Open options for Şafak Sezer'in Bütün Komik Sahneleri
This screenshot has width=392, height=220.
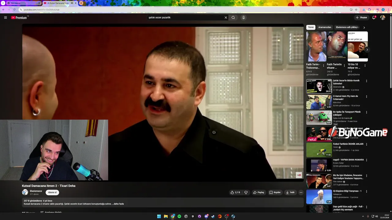pyautogui.click(x=366, y=81)
